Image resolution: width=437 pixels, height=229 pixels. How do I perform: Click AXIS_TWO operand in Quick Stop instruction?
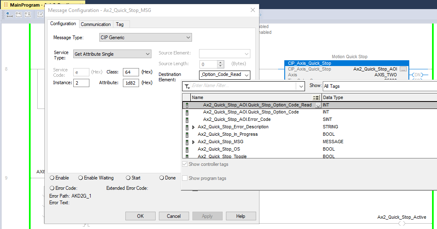(x=385, y=75)
